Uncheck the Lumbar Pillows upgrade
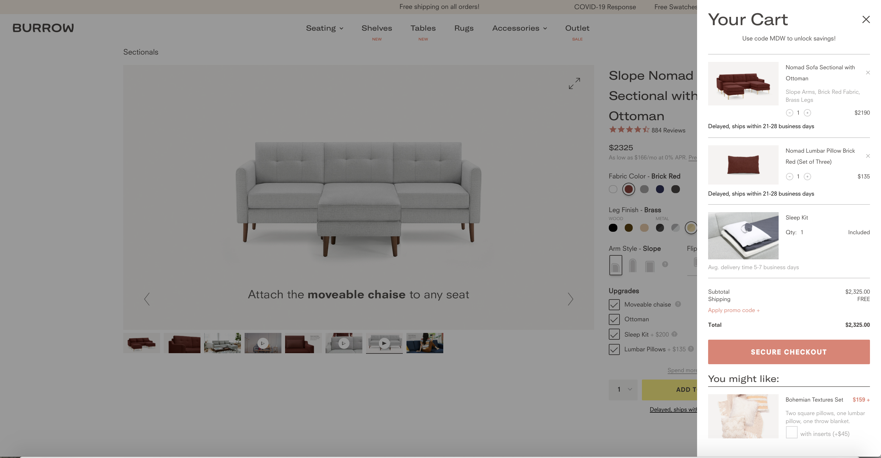The image size is (881, 458). (x=614, y=349)
